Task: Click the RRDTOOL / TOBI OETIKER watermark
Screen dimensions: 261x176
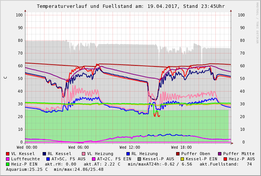Action: (x=257, y=22)
